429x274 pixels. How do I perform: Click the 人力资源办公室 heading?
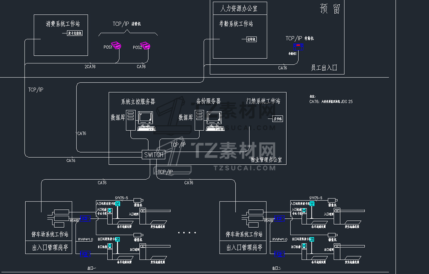pyautogui.click(x=239, y=9)
